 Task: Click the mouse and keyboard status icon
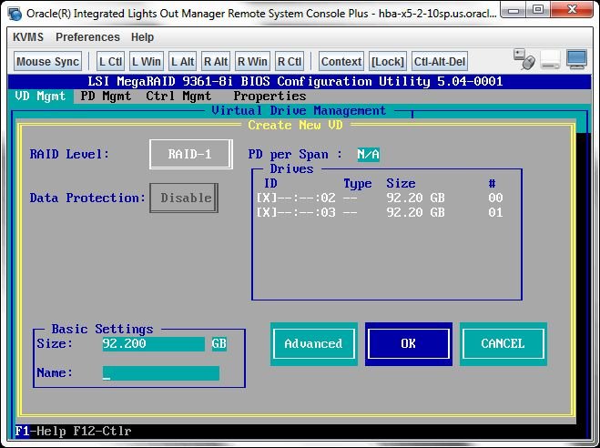pos(524,60)
